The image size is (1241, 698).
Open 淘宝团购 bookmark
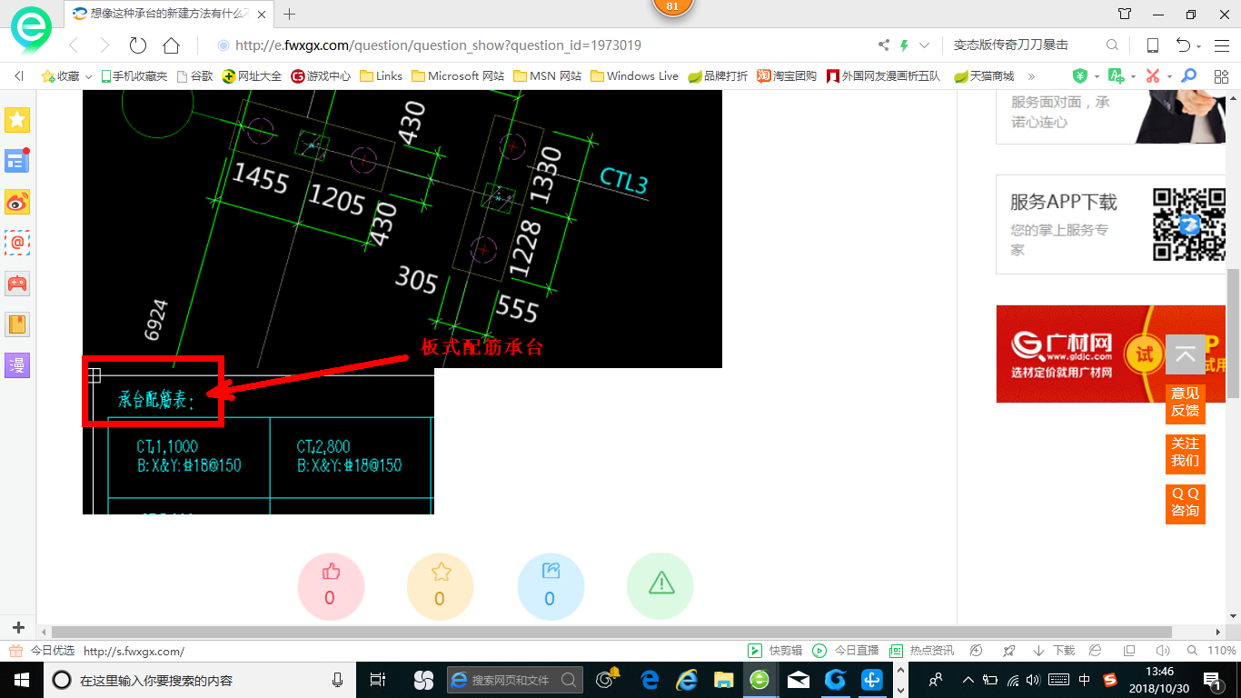tap(787, 76)
